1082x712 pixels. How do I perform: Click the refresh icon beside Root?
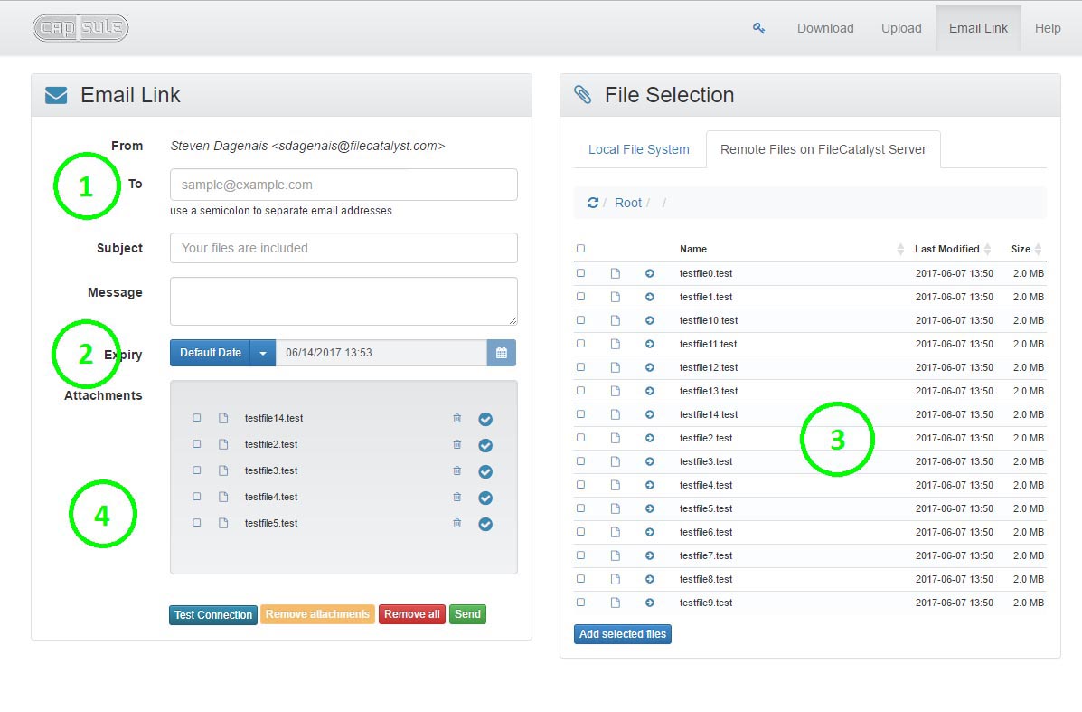592,203
